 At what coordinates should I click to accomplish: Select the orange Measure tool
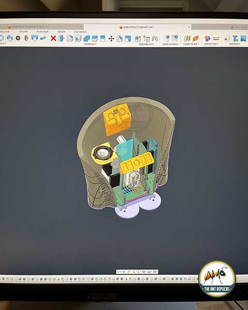coord(216,39)
